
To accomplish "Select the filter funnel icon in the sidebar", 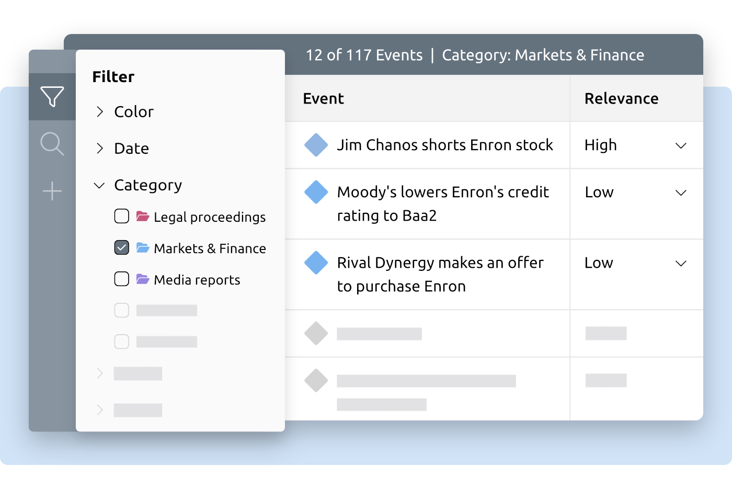I will 52,96.
